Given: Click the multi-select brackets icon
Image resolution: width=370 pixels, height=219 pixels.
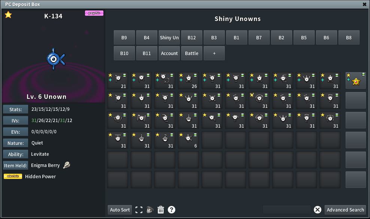Looking at the screenshot, I should [139, 210].
